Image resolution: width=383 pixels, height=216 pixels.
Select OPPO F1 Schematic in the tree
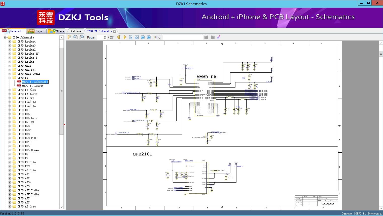pos(35,82)
